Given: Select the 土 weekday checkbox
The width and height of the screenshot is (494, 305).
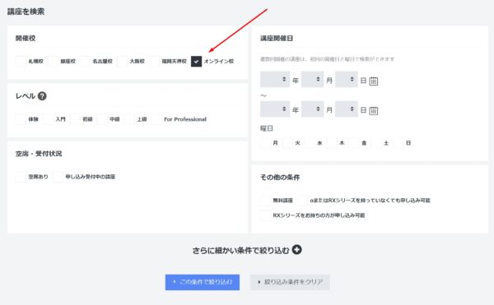Looking at the screenshot, I should click(376, 143).
